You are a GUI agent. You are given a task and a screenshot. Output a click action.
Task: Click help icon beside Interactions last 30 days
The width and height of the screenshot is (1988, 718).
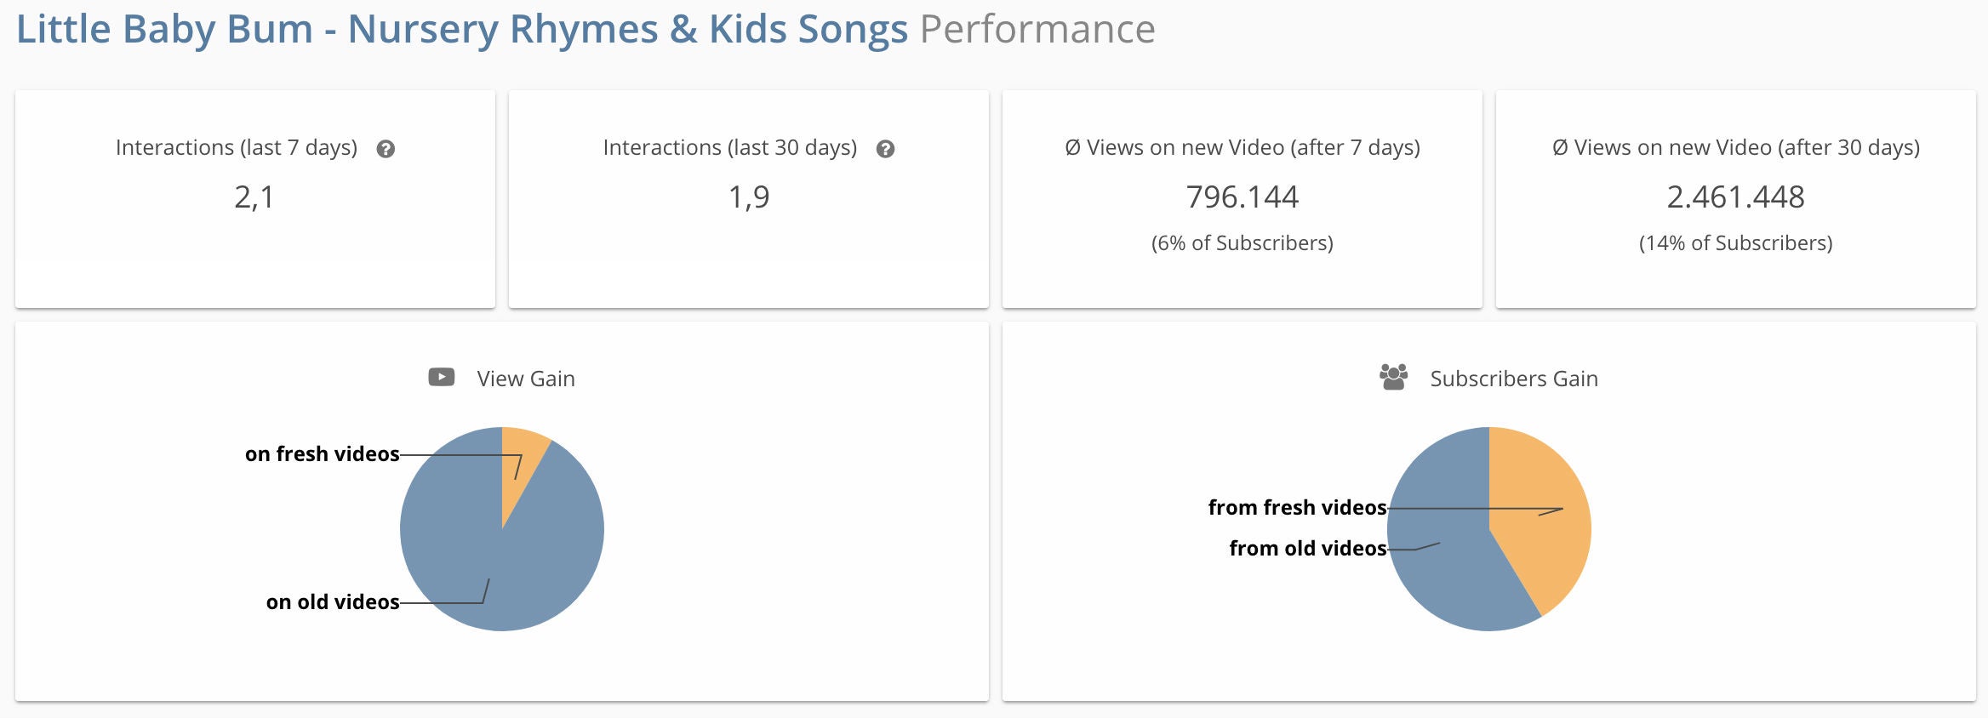(885, 149)
